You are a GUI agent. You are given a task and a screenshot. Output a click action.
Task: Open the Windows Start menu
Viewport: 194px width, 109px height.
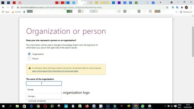point(3,106)
